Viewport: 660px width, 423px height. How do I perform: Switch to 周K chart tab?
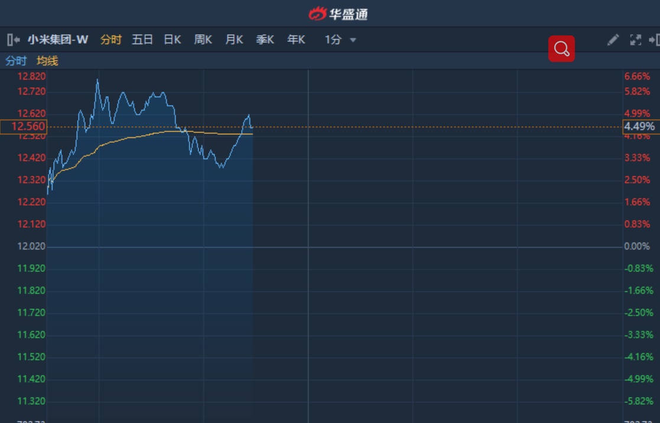[x=203, y=40]
